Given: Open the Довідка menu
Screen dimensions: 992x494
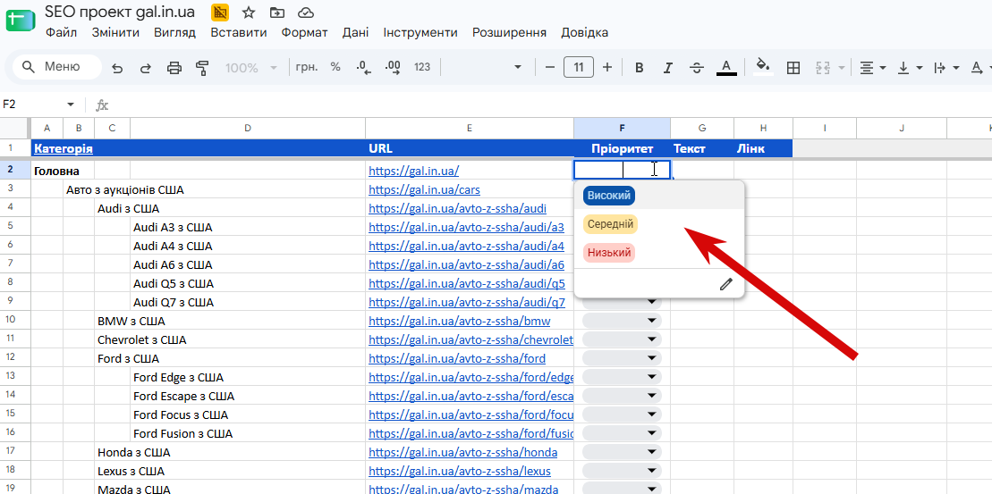Looking at the screenshot, I should pyautogui.click(x=585, y=32).
